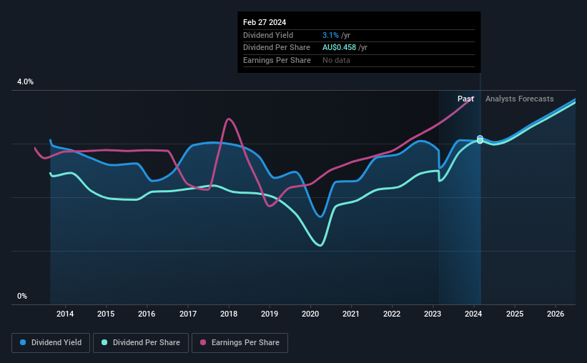This screenshot has width=587, height=363.
Task: Click the 2020 x-axis label
Action: pyautogui.click(x=310, y=314)
